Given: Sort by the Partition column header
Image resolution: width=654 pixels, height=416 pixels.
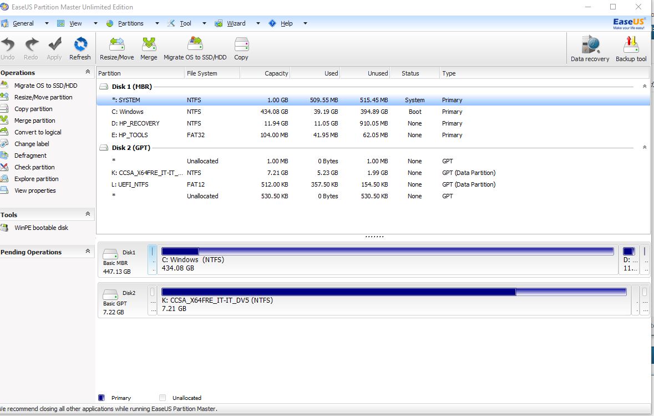Looking at the screenshot, I should pos(140,73).
